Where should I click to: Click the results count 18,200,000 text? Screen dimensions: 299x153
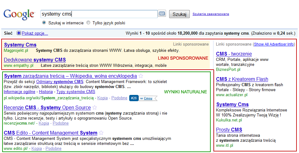188,33
